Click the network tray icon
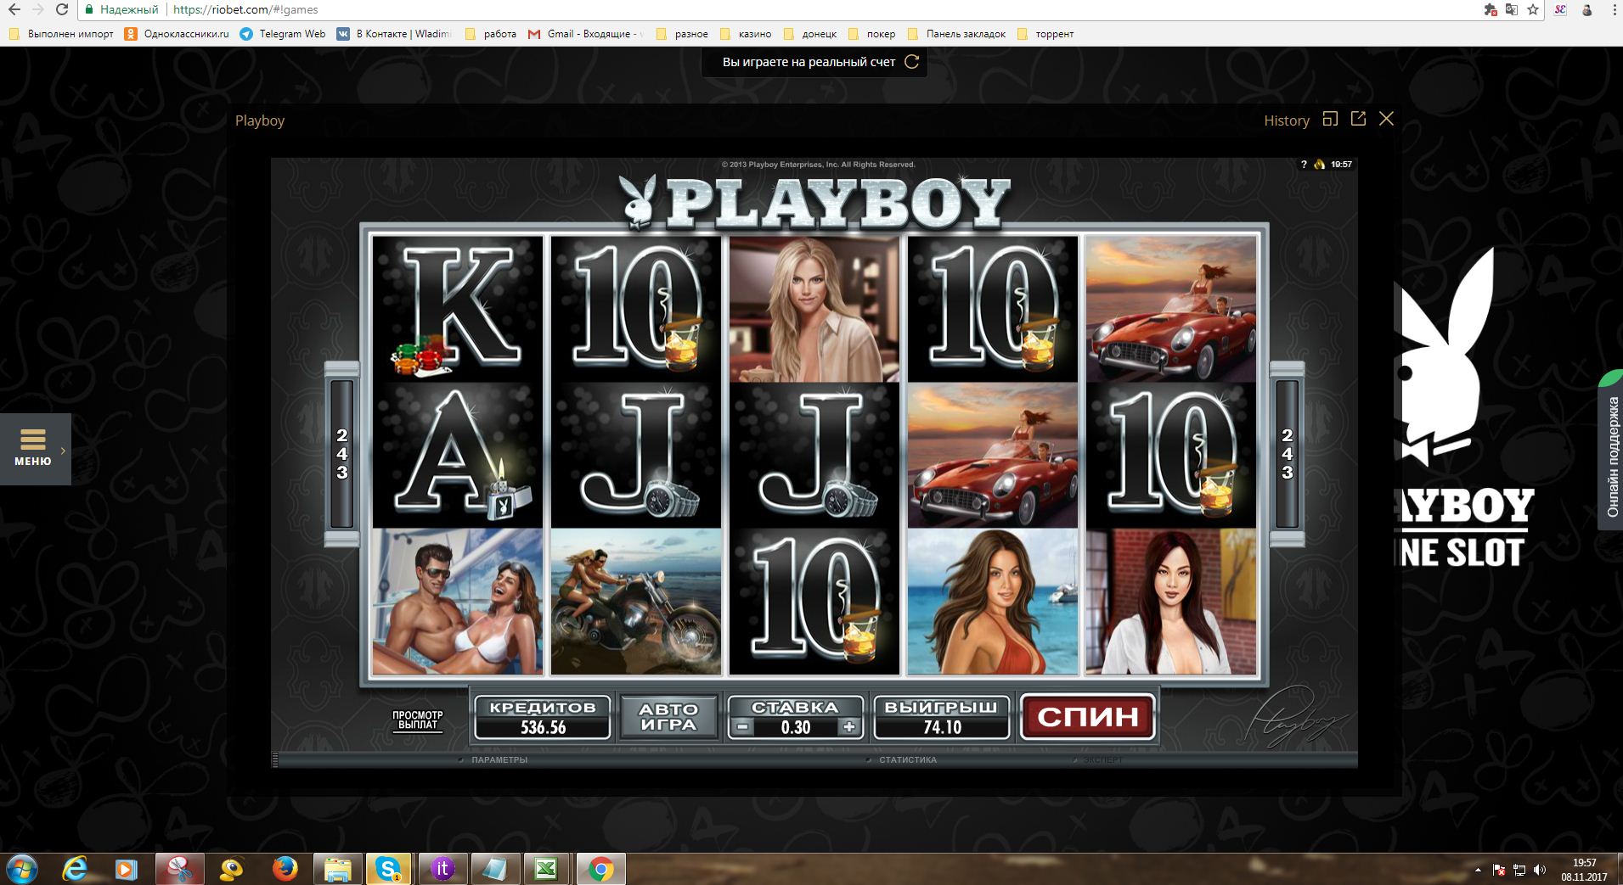 pos(1519,870)
